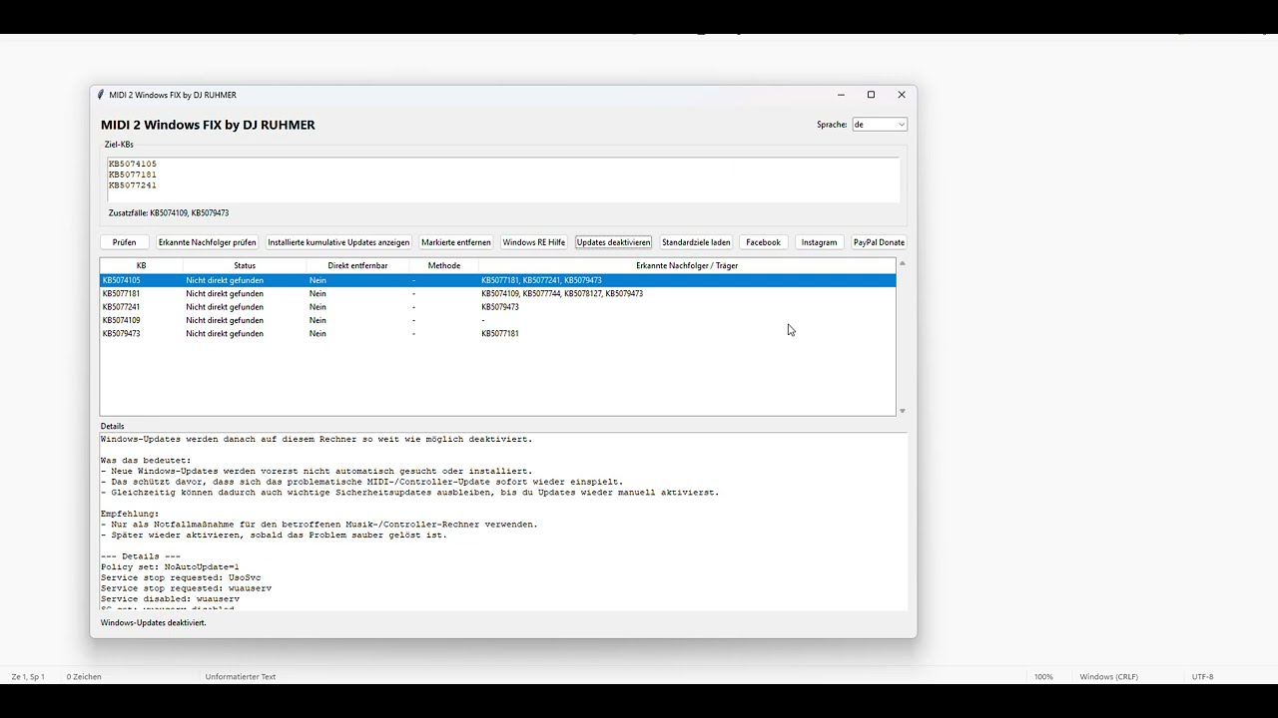This screenshot has width=1278, height=718.
Task: Click '0 Zeichen' in background editor status bar
Action: pyautogui.click(x=84, y=676)
